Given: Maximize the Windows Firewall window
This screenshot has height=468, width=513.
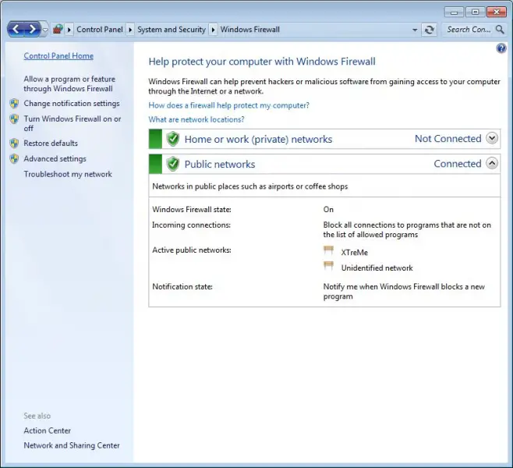Looking at the screenshot, I should pos(475,12).
